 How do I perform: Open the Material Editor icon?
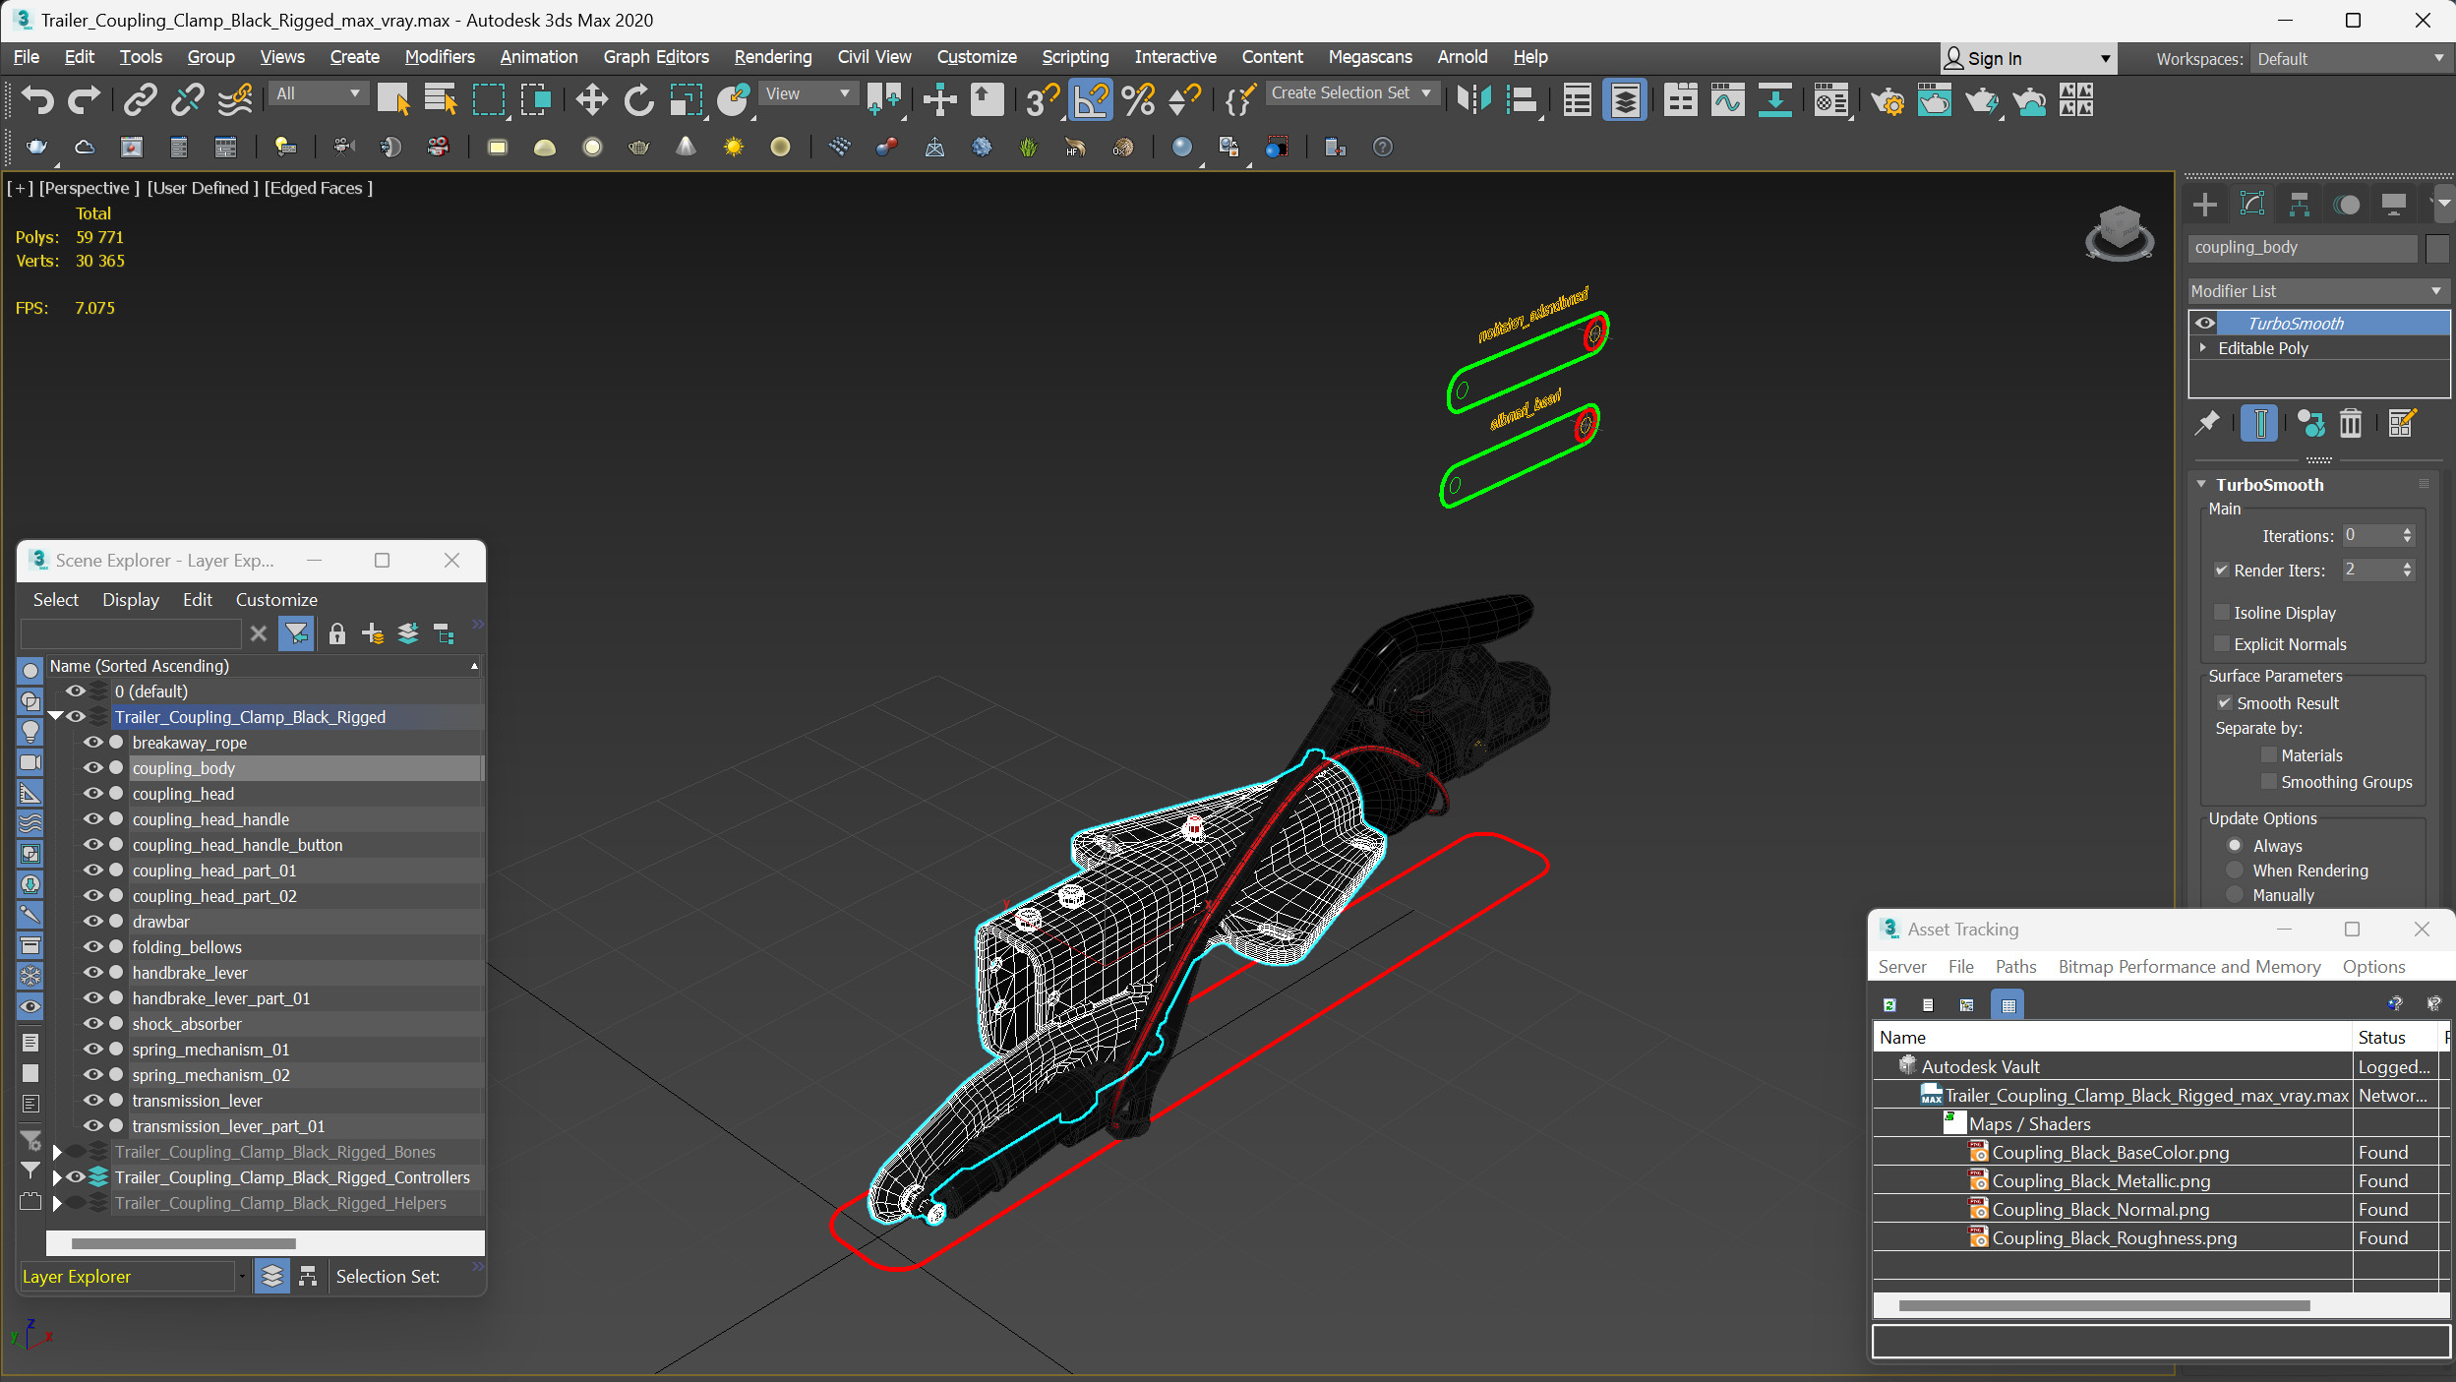1830,99
